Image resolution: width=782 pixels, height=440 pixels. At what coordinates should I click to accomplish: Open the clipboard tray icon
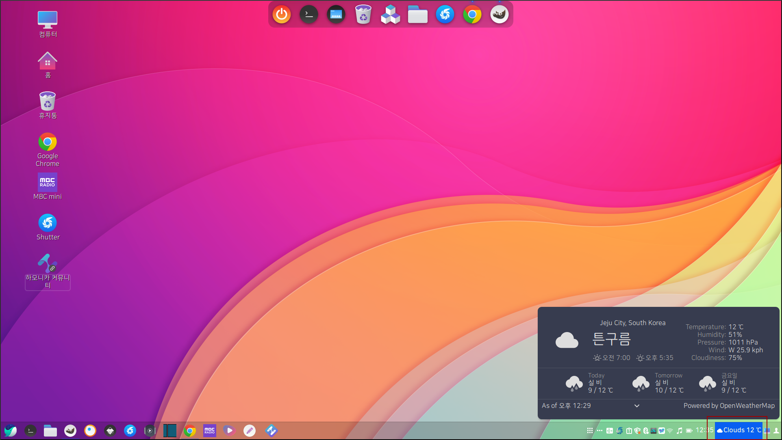[629, 431]
